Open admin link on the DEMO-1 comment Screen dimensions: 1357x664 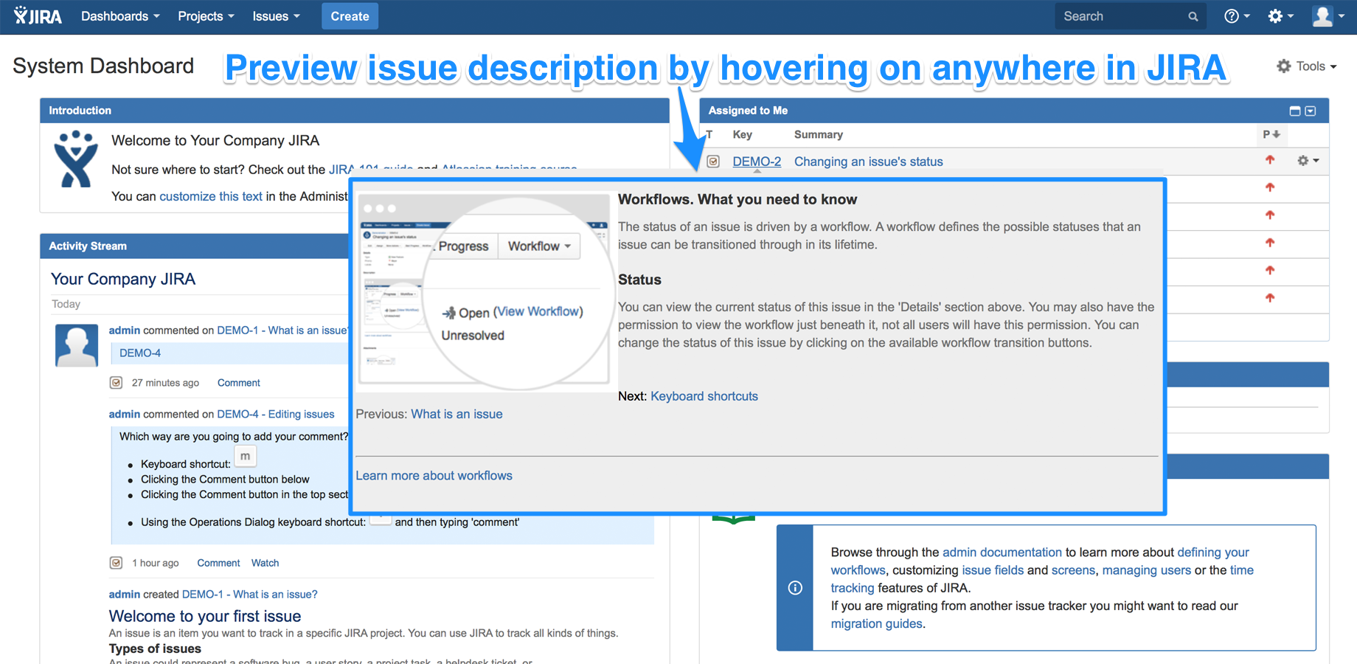tap(124, 330)
